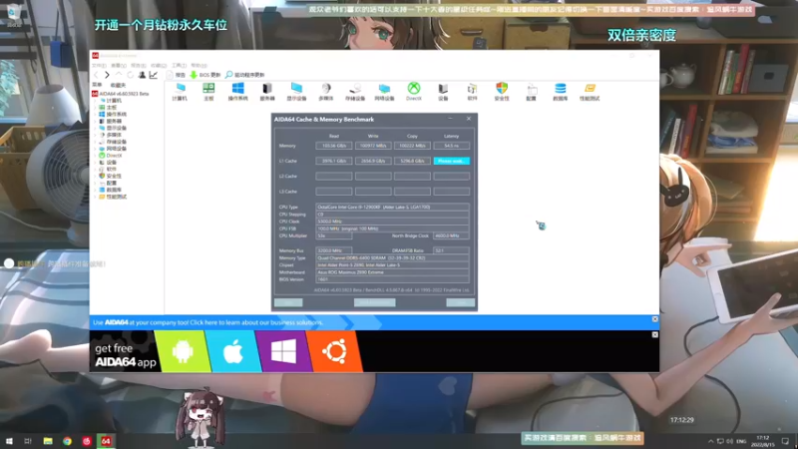Open the green DirectX icon in main pane
This screenshot has width=798, height=449.
click(x=414, y=92)
